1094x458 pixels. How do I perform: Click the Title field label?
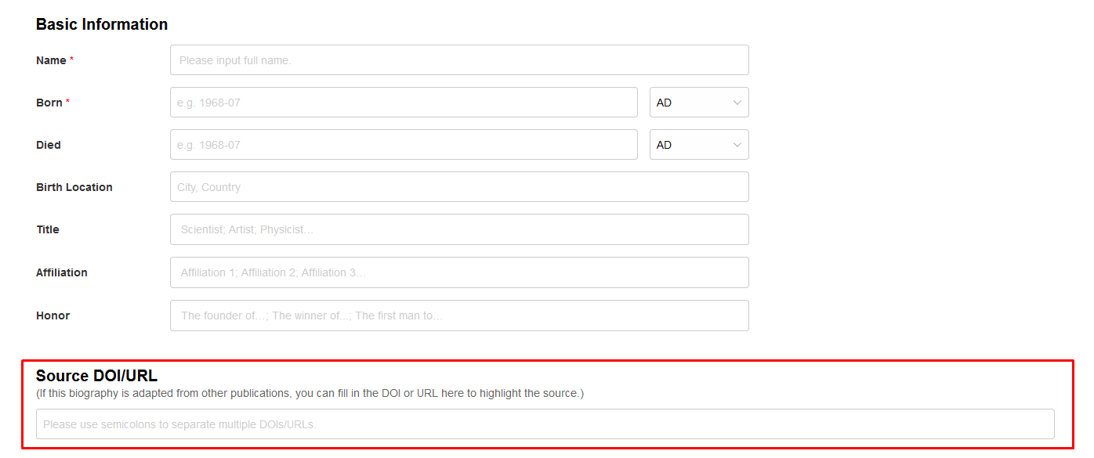pos(48,229)
